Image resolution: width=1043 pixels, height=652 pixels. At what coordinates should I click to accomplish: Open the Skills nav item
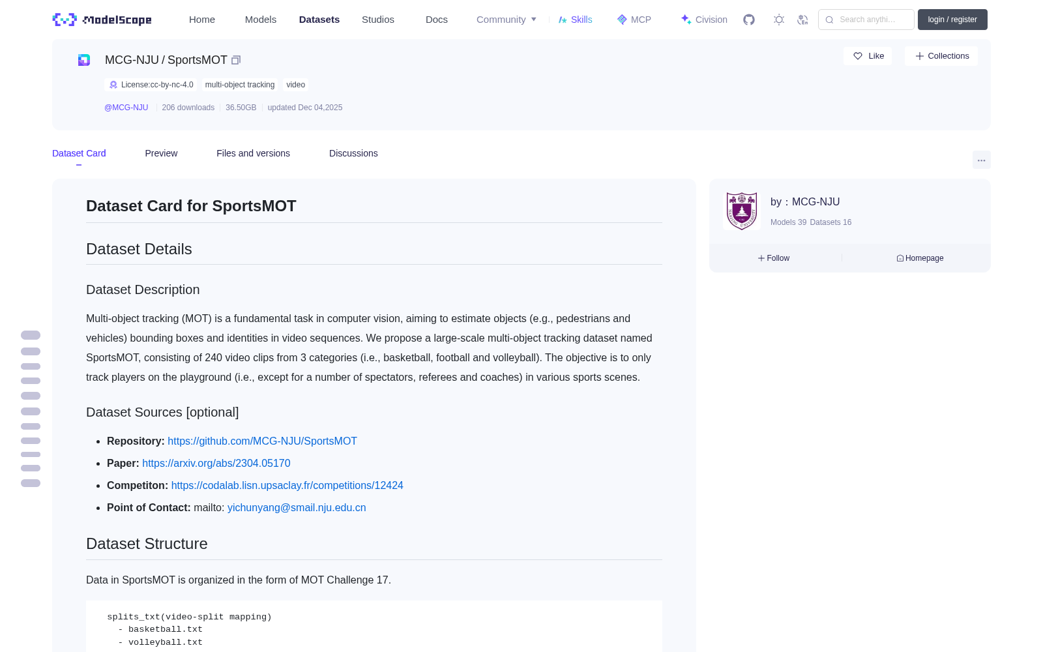click(x=575, y=20)
